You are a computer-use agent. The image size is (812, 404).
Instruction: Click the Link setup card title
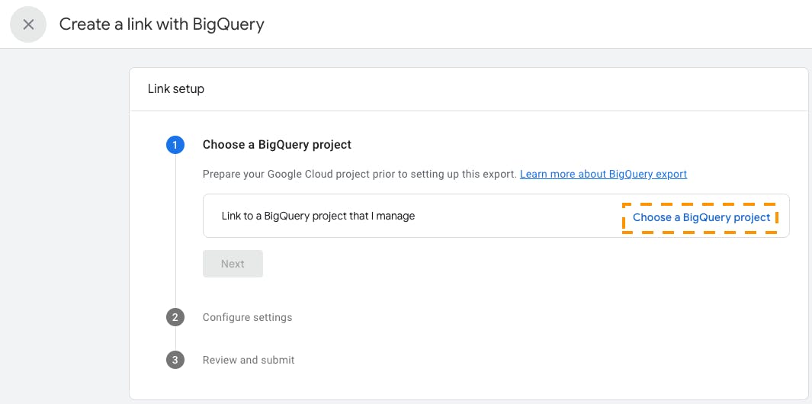tap(176, 89)
